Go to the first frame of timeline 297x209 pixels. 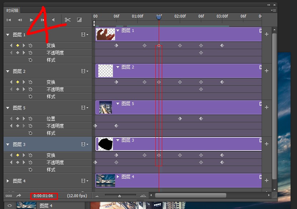click(x=9, y=20)
